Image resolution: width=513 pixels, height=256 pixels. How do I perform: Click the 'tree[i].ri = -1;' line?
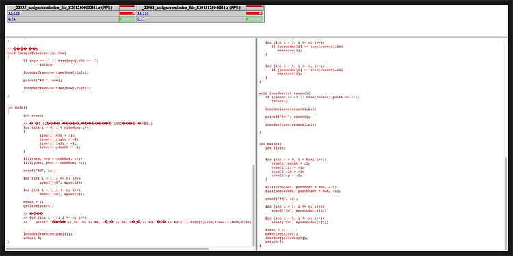pos(288,168)
